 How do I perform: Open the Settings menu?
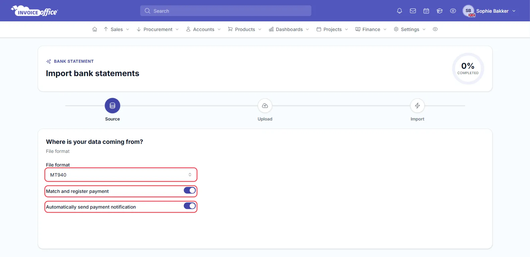(410, 29)
